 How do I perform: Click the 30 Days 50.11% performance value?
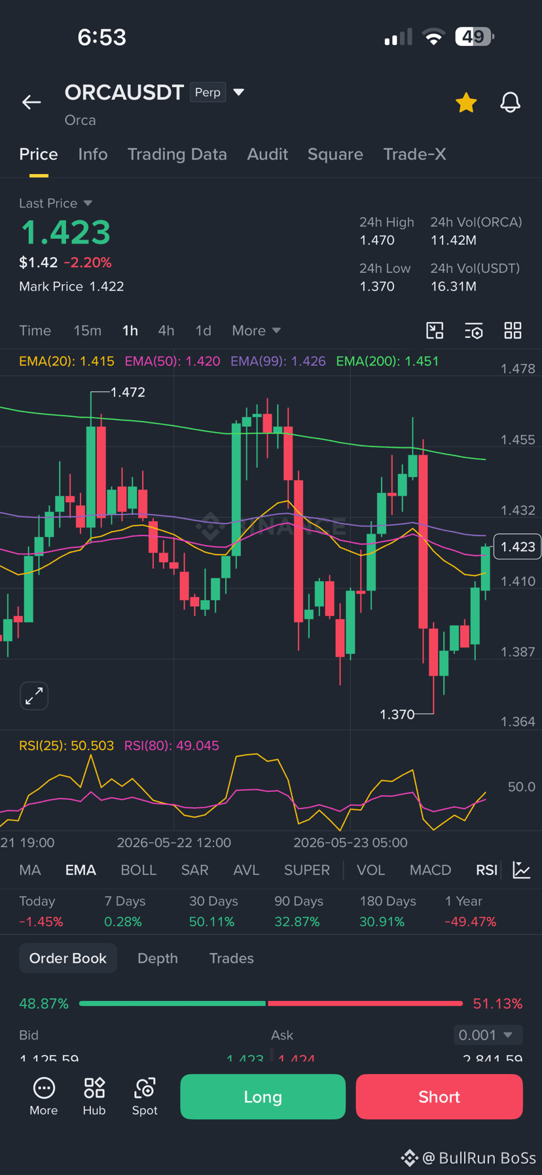(x=212, y=922)
